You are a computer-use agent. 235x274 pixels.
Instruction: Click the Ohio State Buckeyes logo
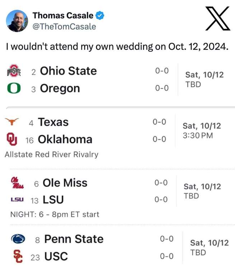tap(14, 71)
